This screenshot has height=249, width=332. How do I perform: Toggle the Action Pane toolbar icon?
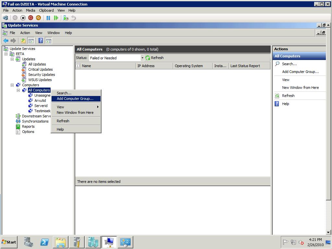point(49,41)
